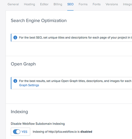This screenshot has height=139, width=132.
Task: Click the Search Engine Optimization heading
Action: coord(39,21)
